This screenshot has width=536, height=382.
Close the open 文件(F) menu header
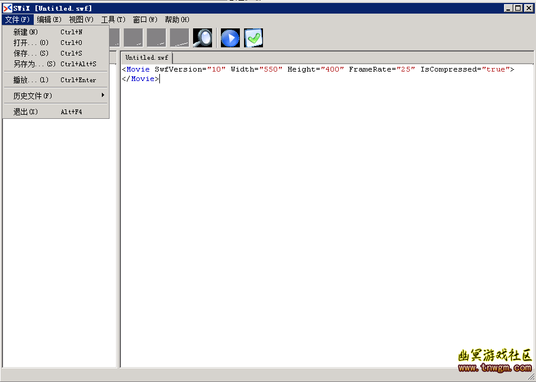(x=17, y=20)
